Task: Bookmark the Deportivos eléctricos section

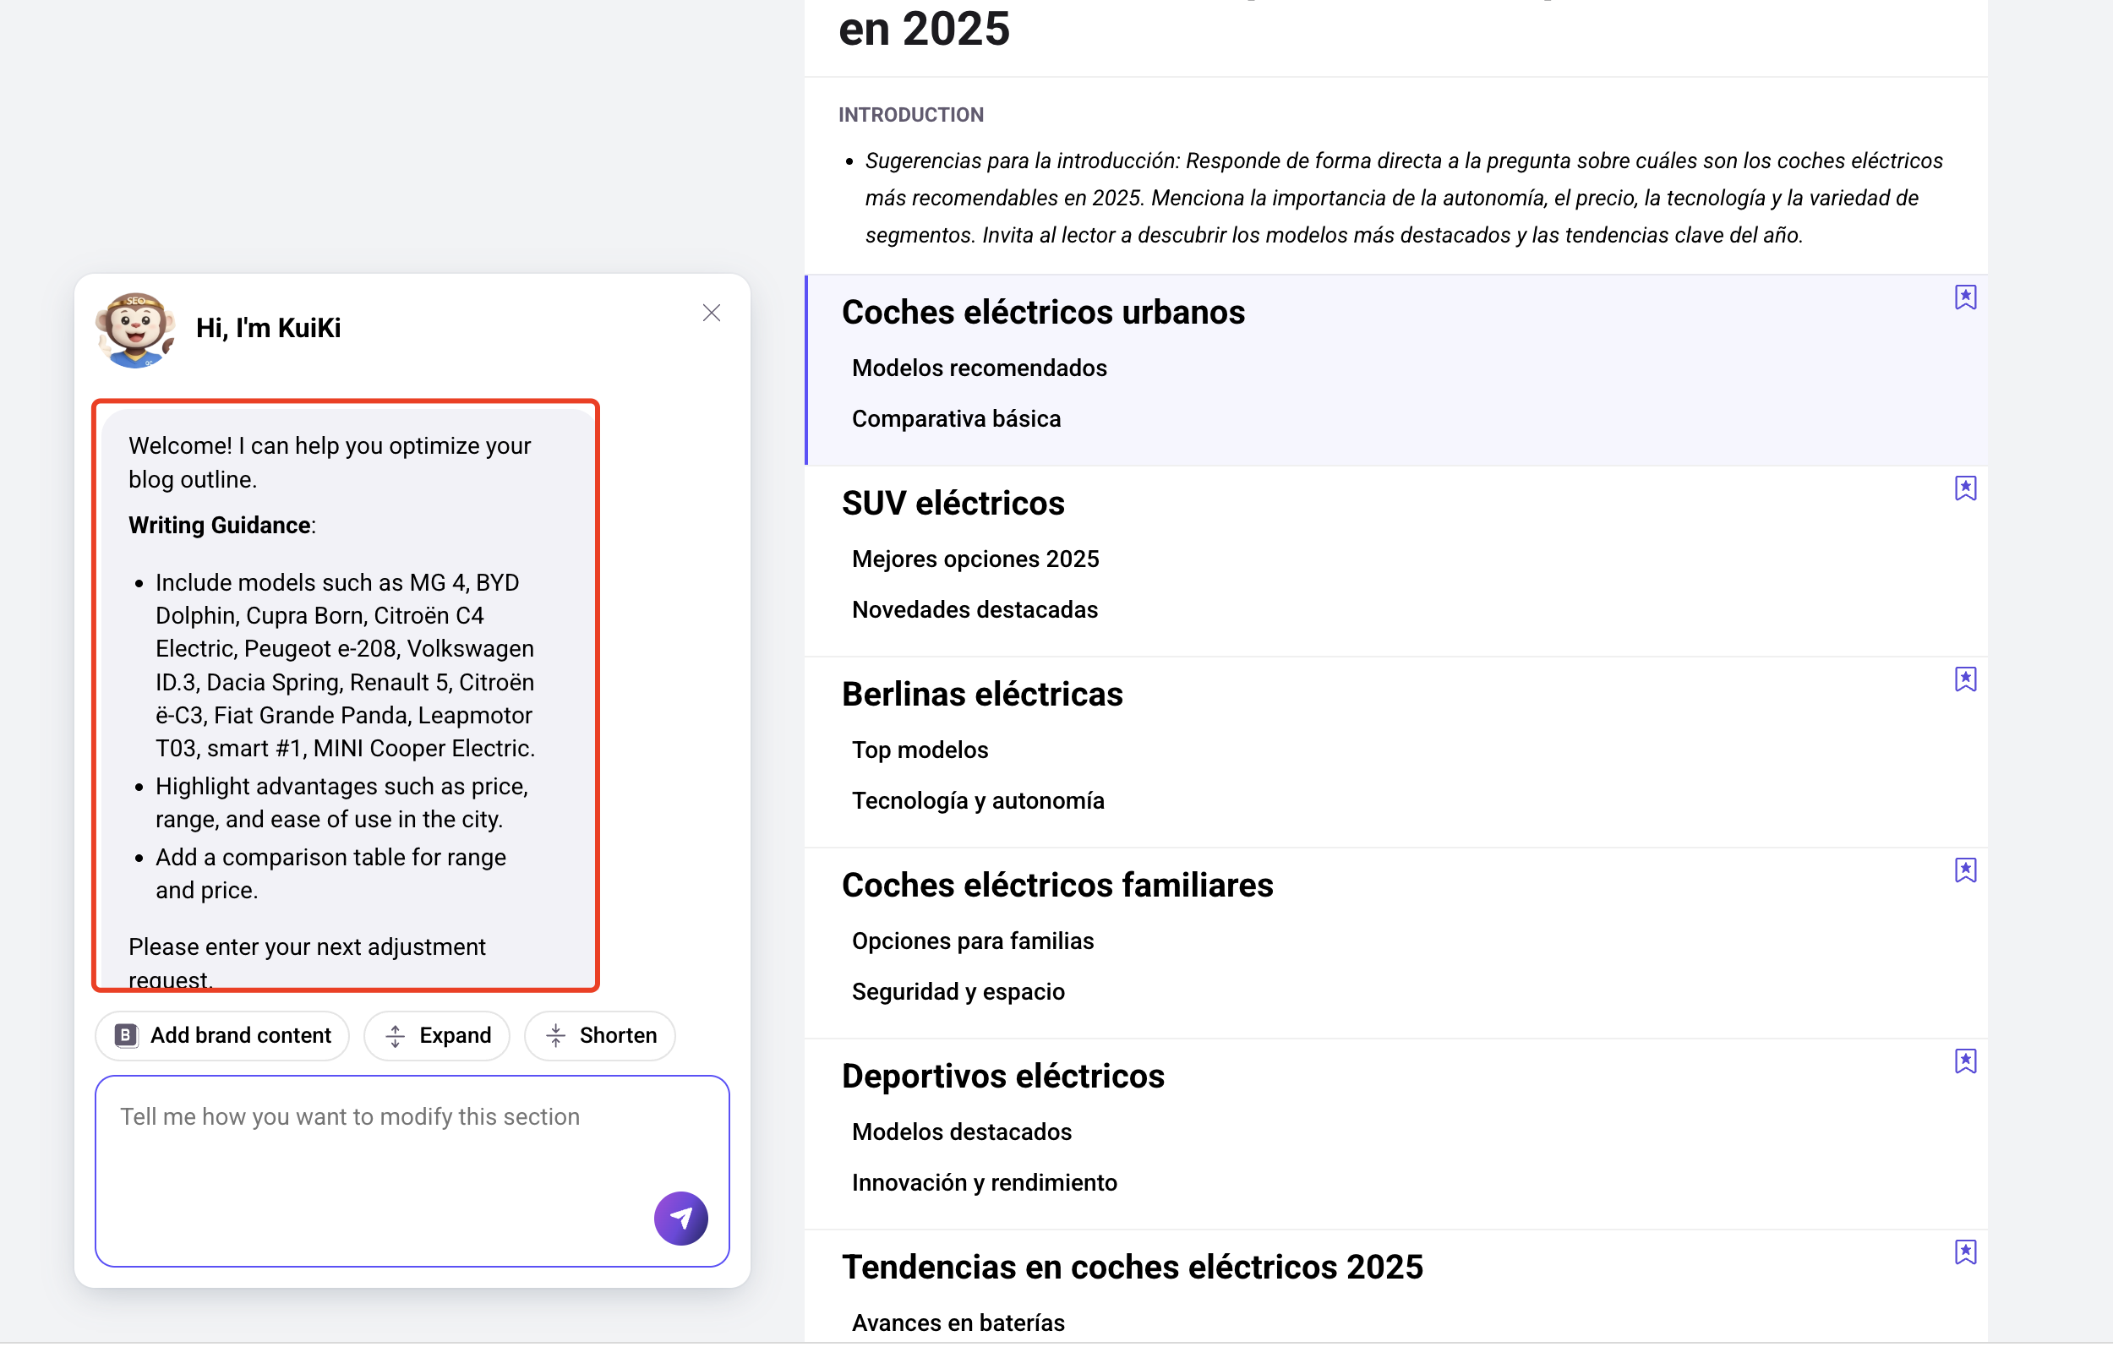Action: tap(1966, 1063)
